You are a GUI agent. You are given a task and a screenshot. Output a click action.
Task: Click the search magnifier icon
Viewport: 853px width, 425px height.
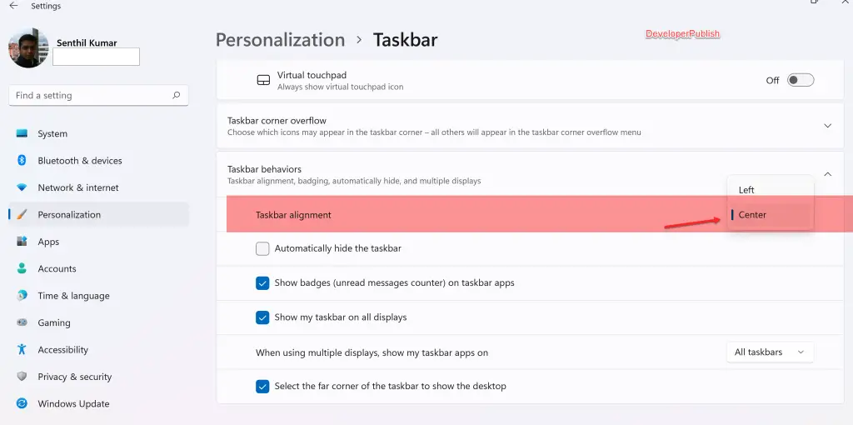click(177, 95)
